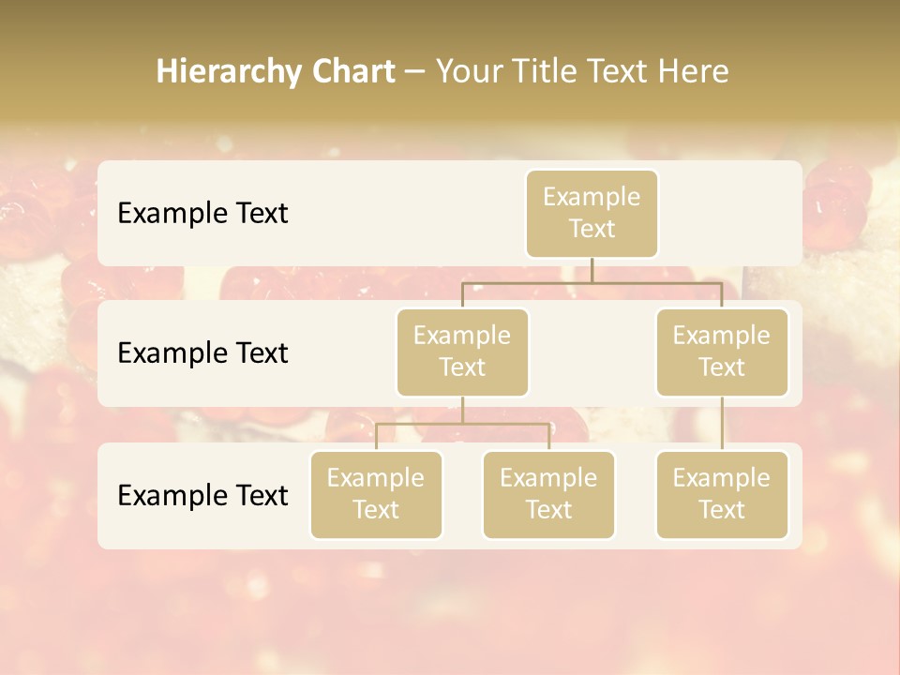Image resolution: width=900 pixels, height=675 pixels.
Task: Select the bottom-row rightmost hierarchy box
Action: [x=722, y=494]
